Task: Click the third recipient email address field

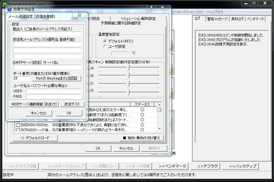Action: pos(47,56)
